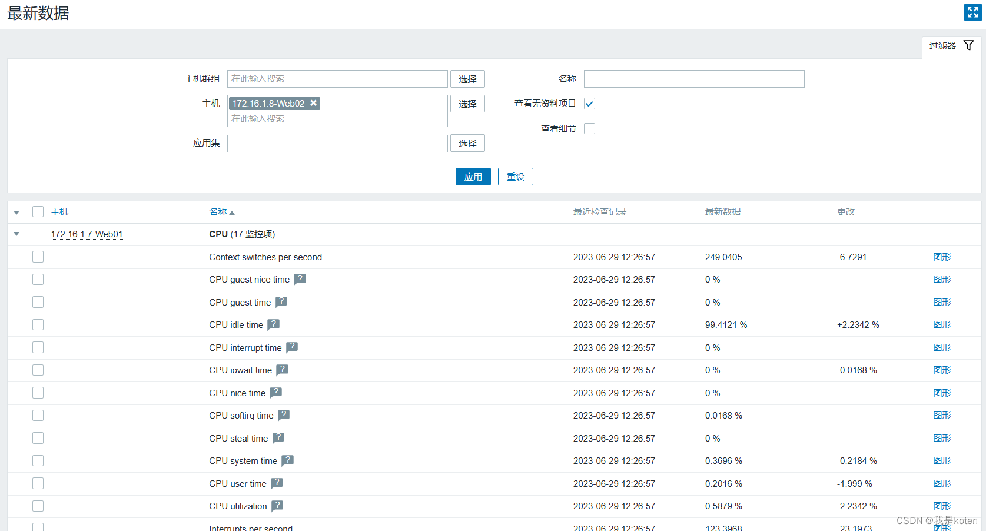
Task: Open 图形 for CPU guest time
Action: pyautogui.click(x=942, y=302)
